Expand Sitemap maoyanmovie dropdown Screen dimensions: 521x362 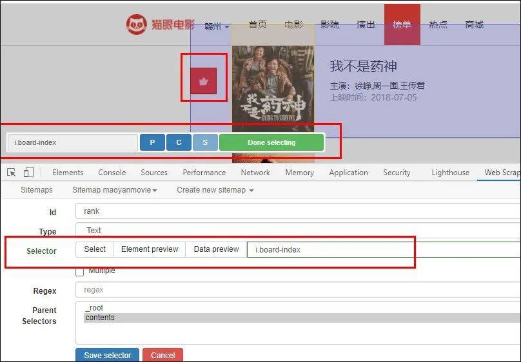tap(115, 190)
